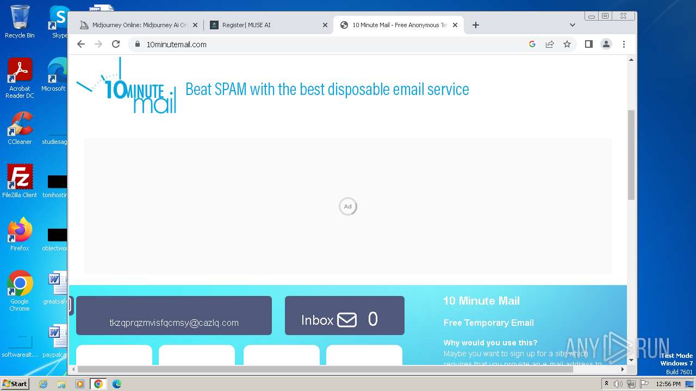Click the 'Free Temporary Email' text
The height and width of the screenshot is (391, 696).
488,323
